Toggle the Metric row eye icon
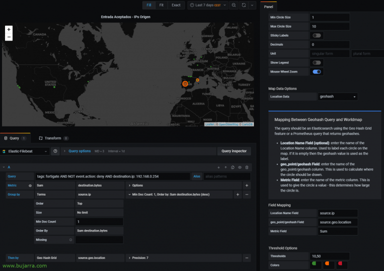The width and height of the screenshot is (384, 271). point(30,185)
